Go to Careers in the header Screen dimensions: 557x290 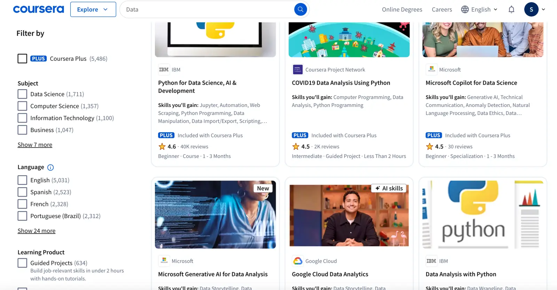442,9
